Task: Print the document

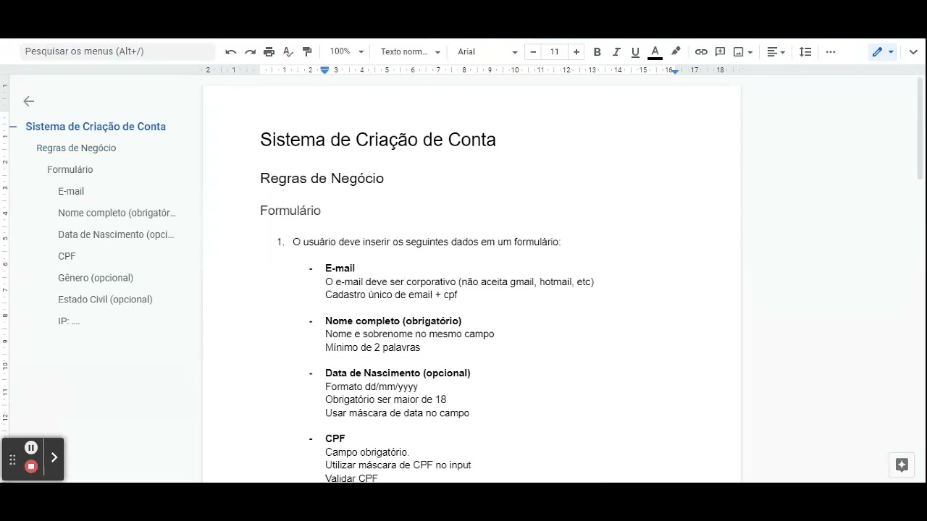Action: (269, 51)
